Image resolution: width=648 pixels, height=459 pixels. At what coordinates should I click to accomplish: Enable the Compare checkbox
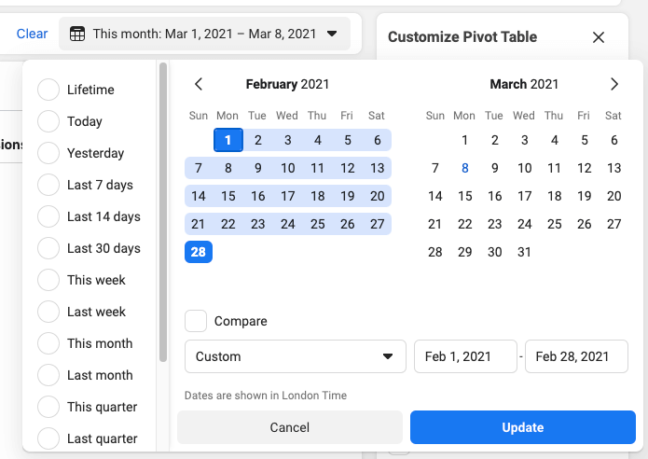pyautogui.click(x=196, y=321)
